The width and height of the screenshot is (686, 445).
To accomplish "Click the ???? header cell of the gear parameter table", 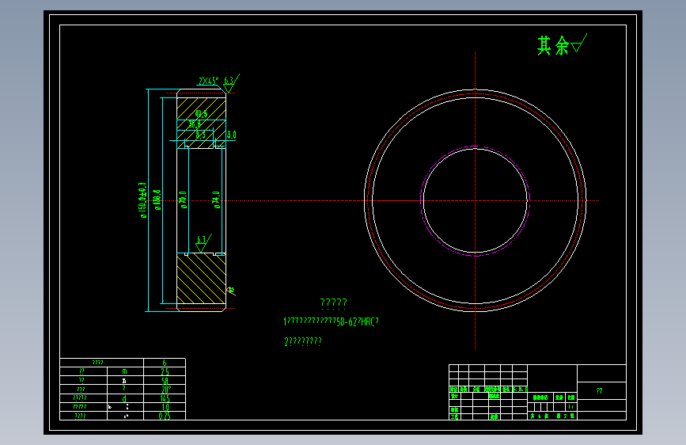I will 101,363.
